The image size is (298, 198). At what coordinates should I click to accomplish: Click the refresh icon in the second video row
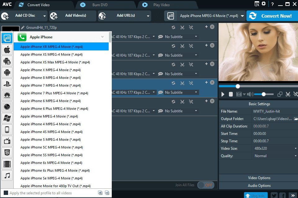pyautogui.click(x=173, y=46)
